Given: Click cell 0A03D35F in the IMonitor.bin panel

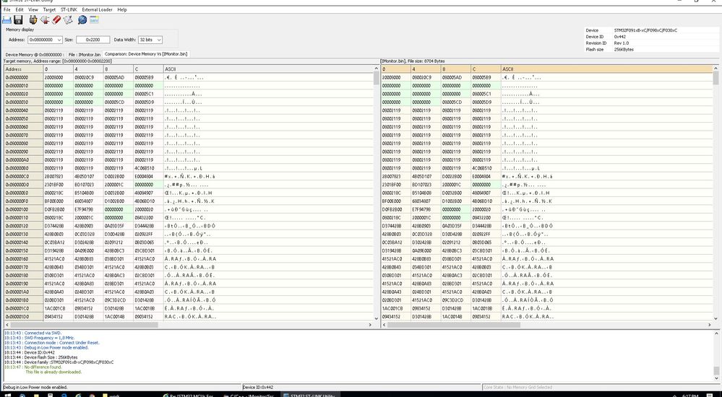Looking at the screenshot, I should (456, 226).
